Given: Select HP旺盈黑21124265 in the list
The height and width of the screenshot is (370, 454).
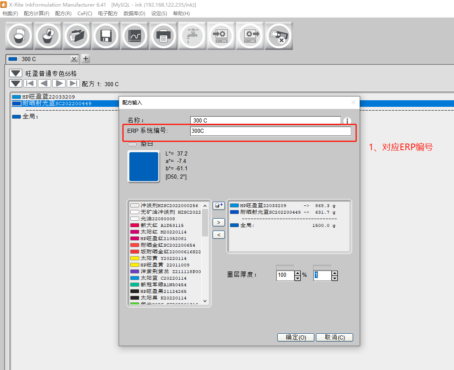Looking at the screenshot, I should pyautogui.click(x=165, y=291).
